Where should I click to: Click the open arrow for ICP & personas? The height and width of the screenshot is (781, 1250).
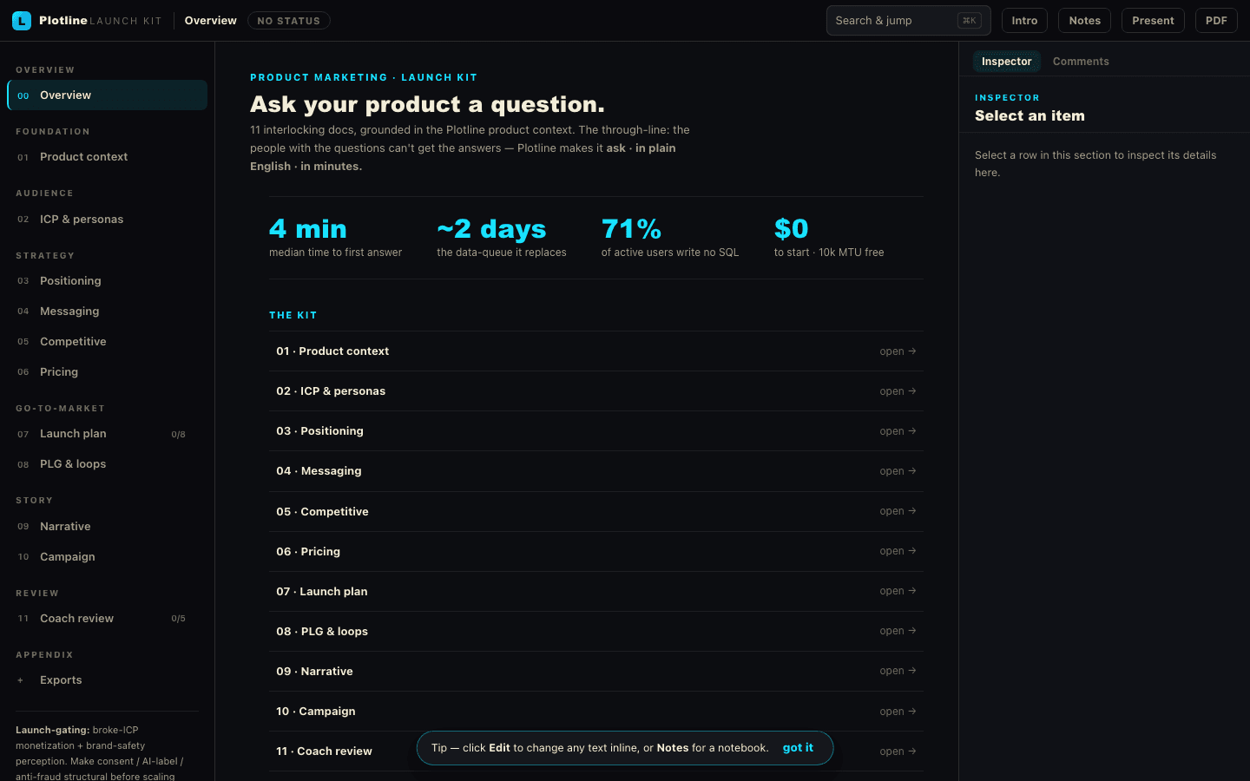coord(898,391)
